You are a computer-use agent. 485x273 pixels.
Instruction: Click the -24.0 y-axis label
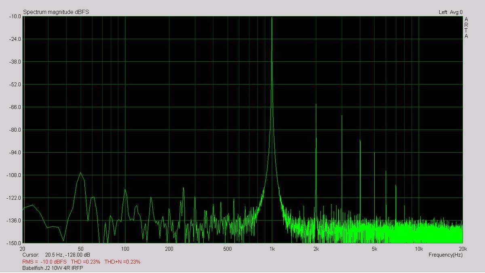coord(15,39)
